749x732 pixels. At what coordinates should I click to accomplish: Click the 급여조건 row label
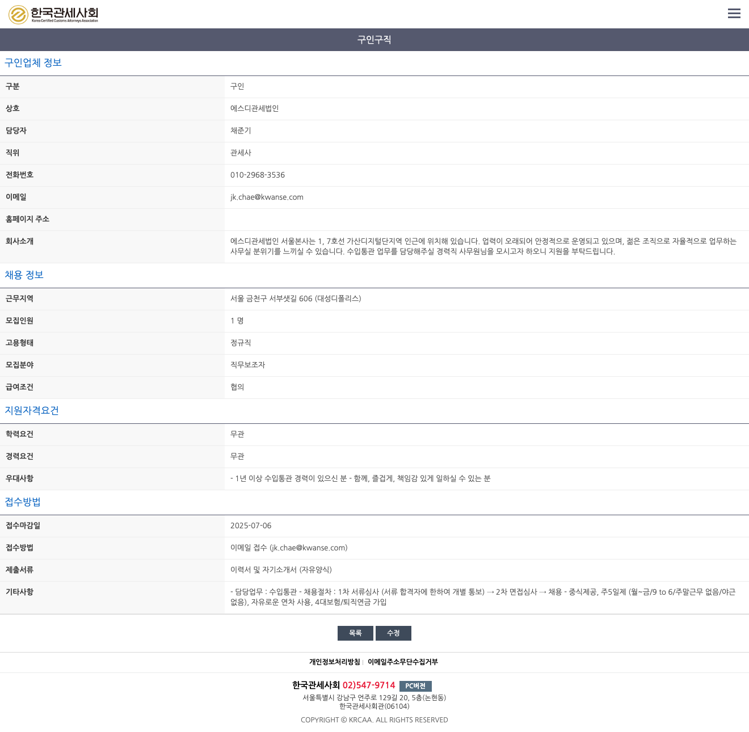tap(19, 387)
